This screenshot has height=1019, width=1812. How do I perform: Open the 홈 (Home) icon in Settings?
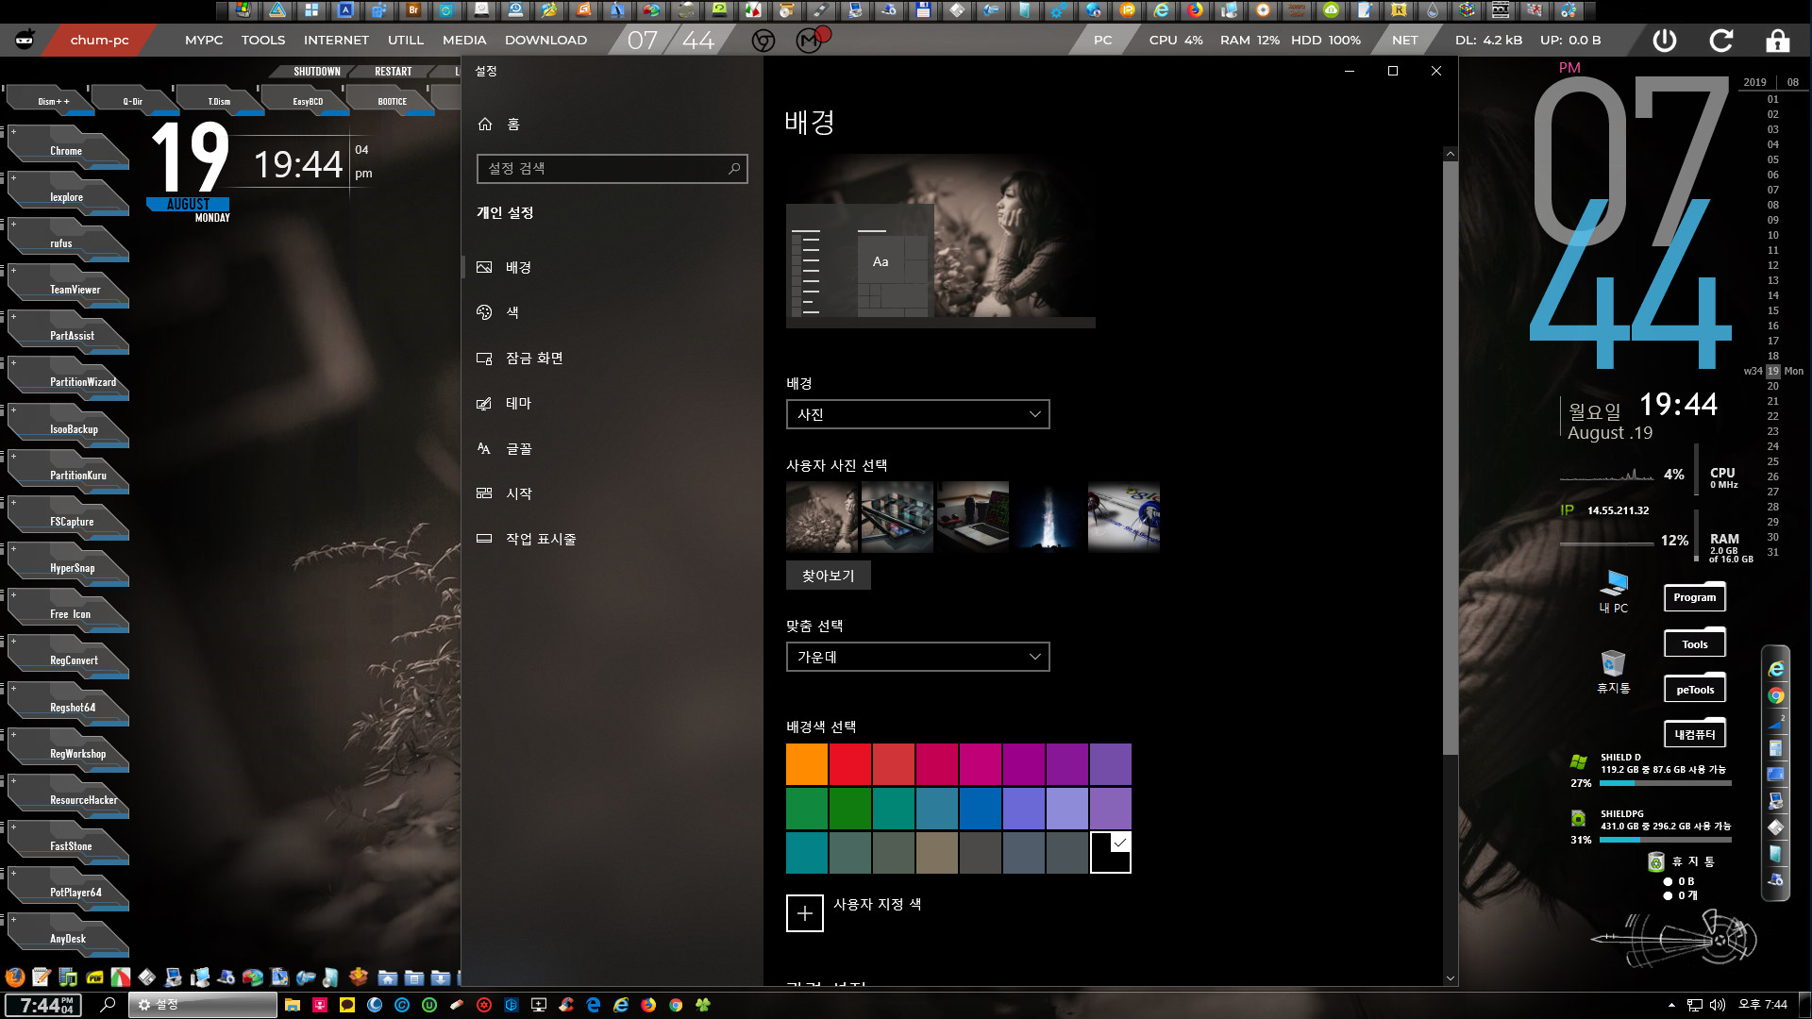pyautogui.click(x=485, y=124)
